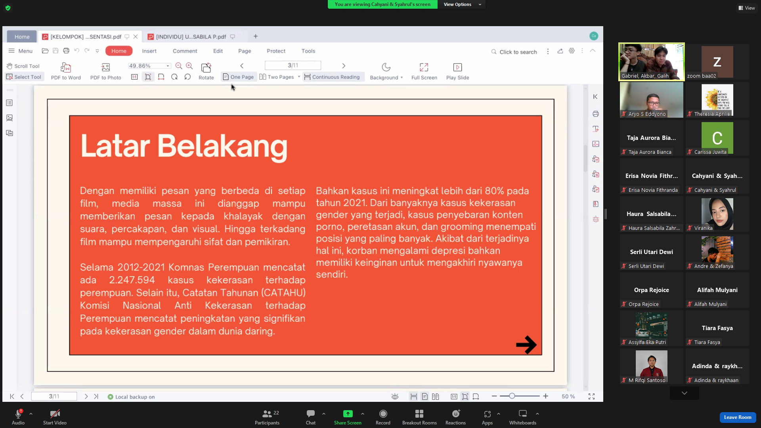Open Zoom Reactions menu

[455, 417]
